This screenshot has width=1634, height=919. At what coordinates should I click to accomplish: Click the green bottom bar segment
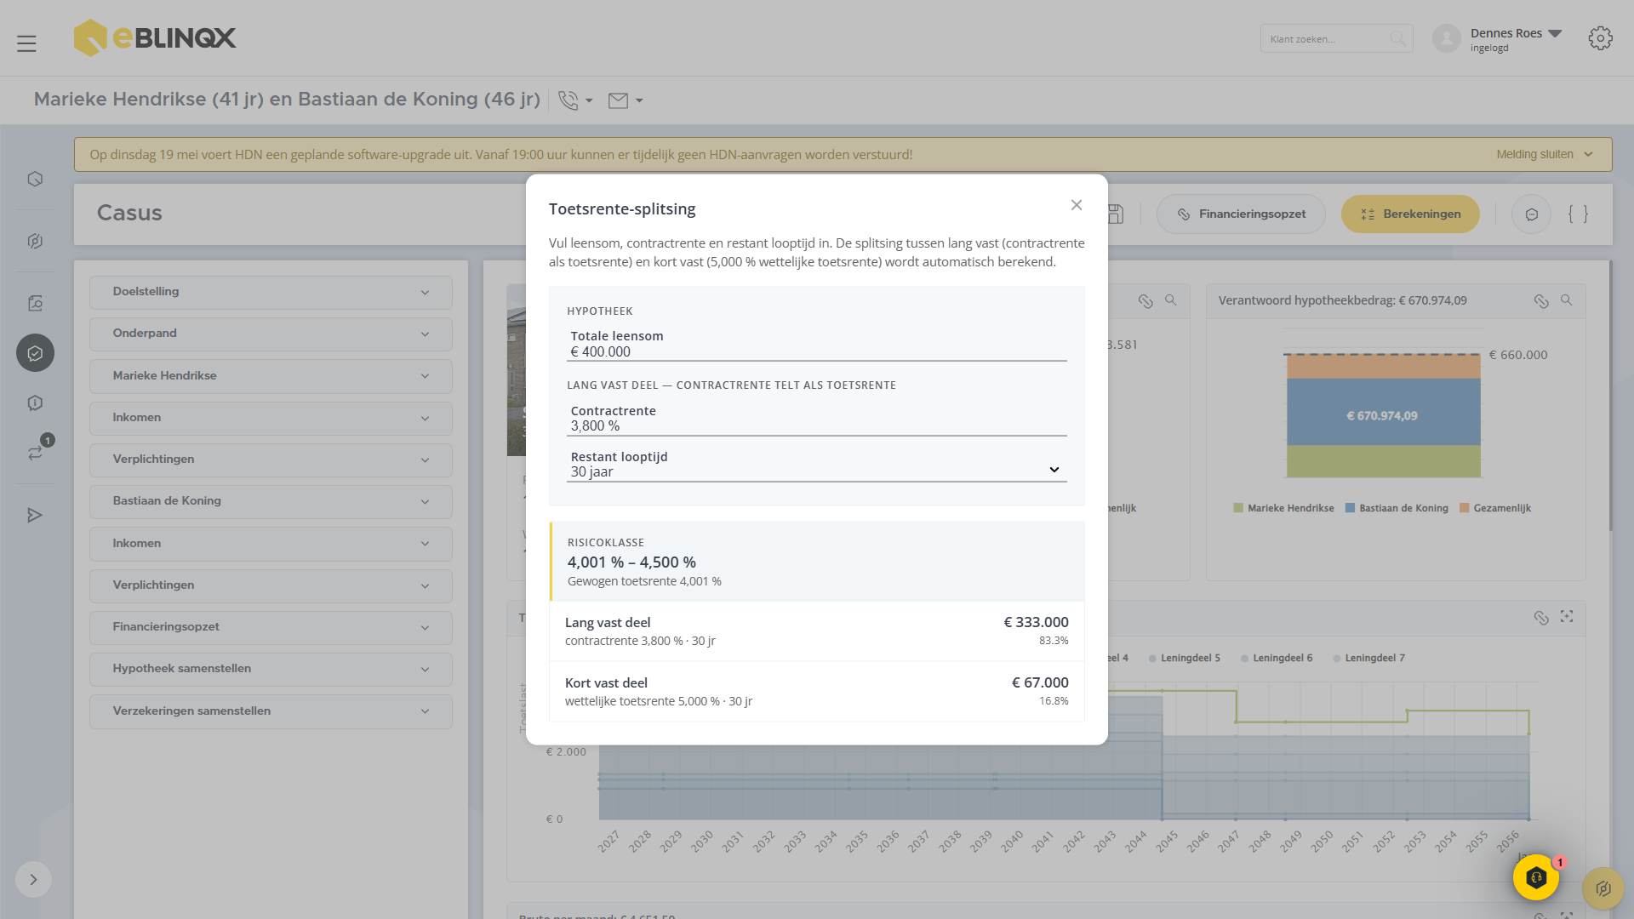[1383, 461]
